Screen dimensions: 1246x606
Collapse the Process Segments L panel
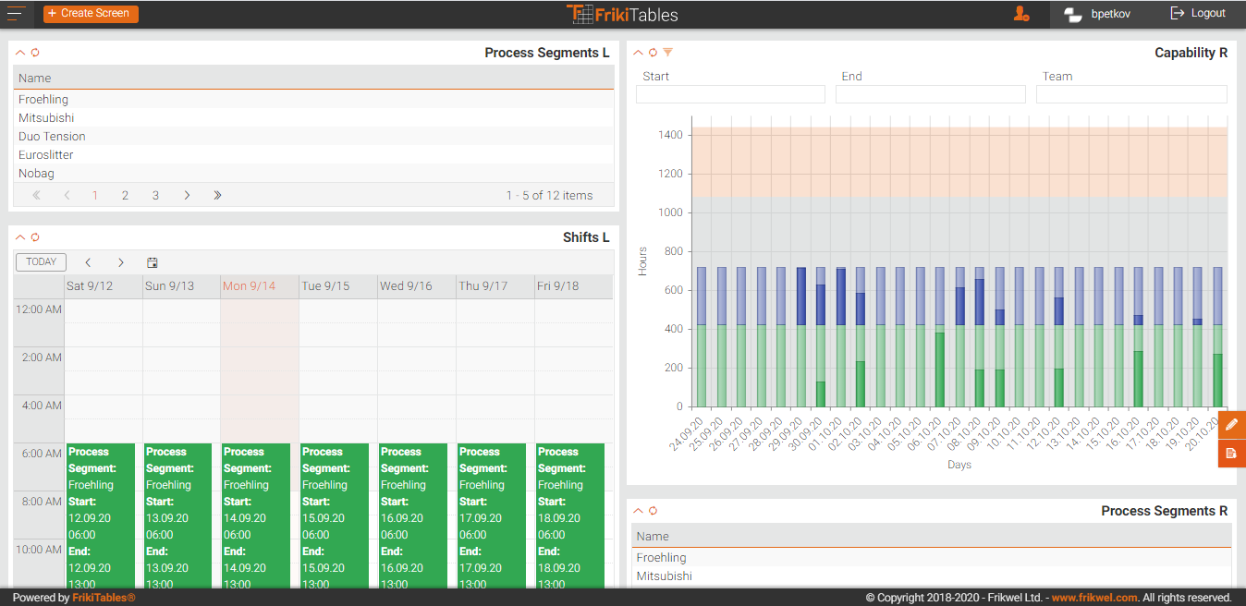[x=20, y=53]
